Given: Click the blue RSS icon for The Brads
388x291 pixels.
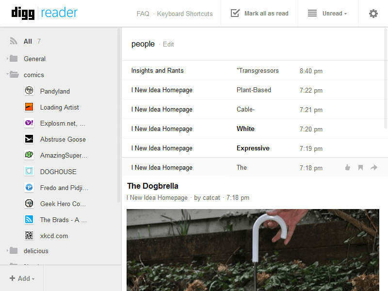Looking at the screenshot, I should pos(29,219).
